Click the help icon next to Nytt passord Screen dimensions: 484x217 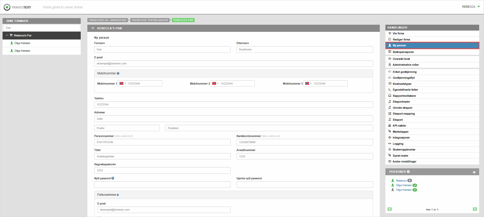113,178
